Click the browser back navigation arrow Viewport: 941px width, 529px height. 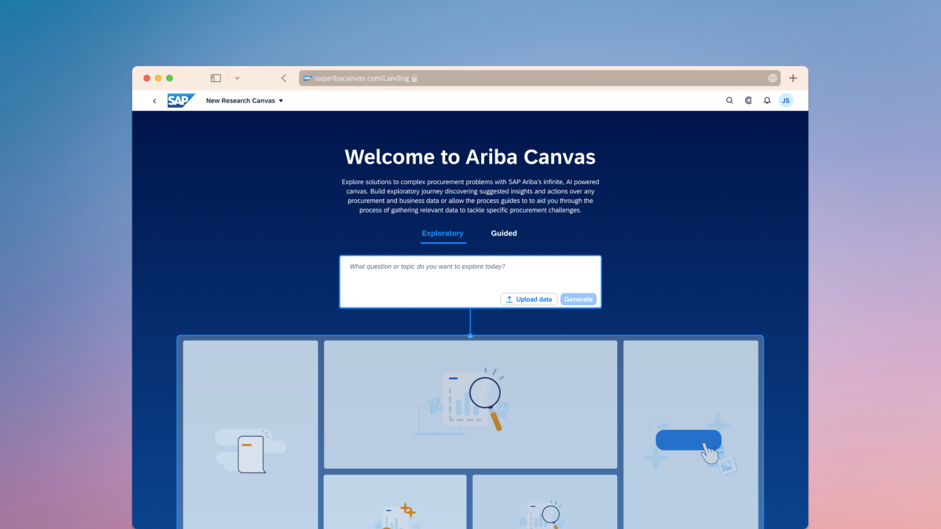point(284,78)
